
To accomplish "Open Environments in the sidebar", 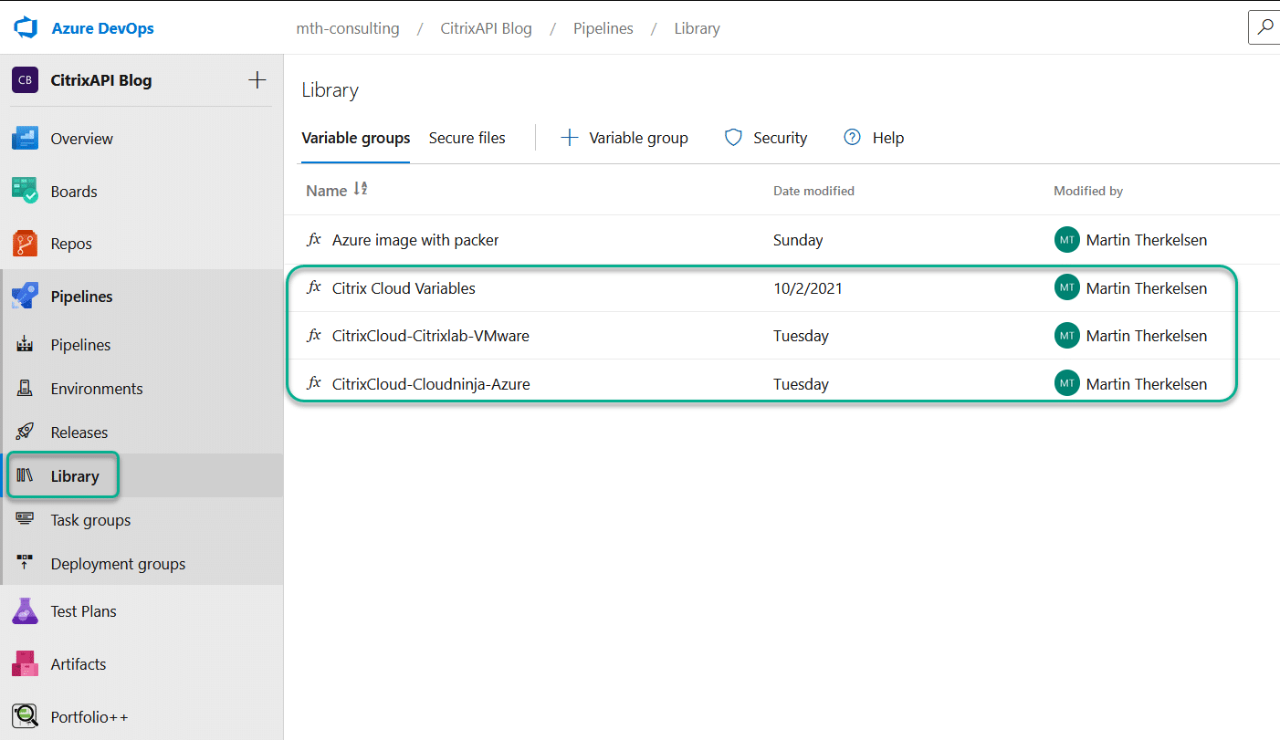I will [x=97, y=389].
